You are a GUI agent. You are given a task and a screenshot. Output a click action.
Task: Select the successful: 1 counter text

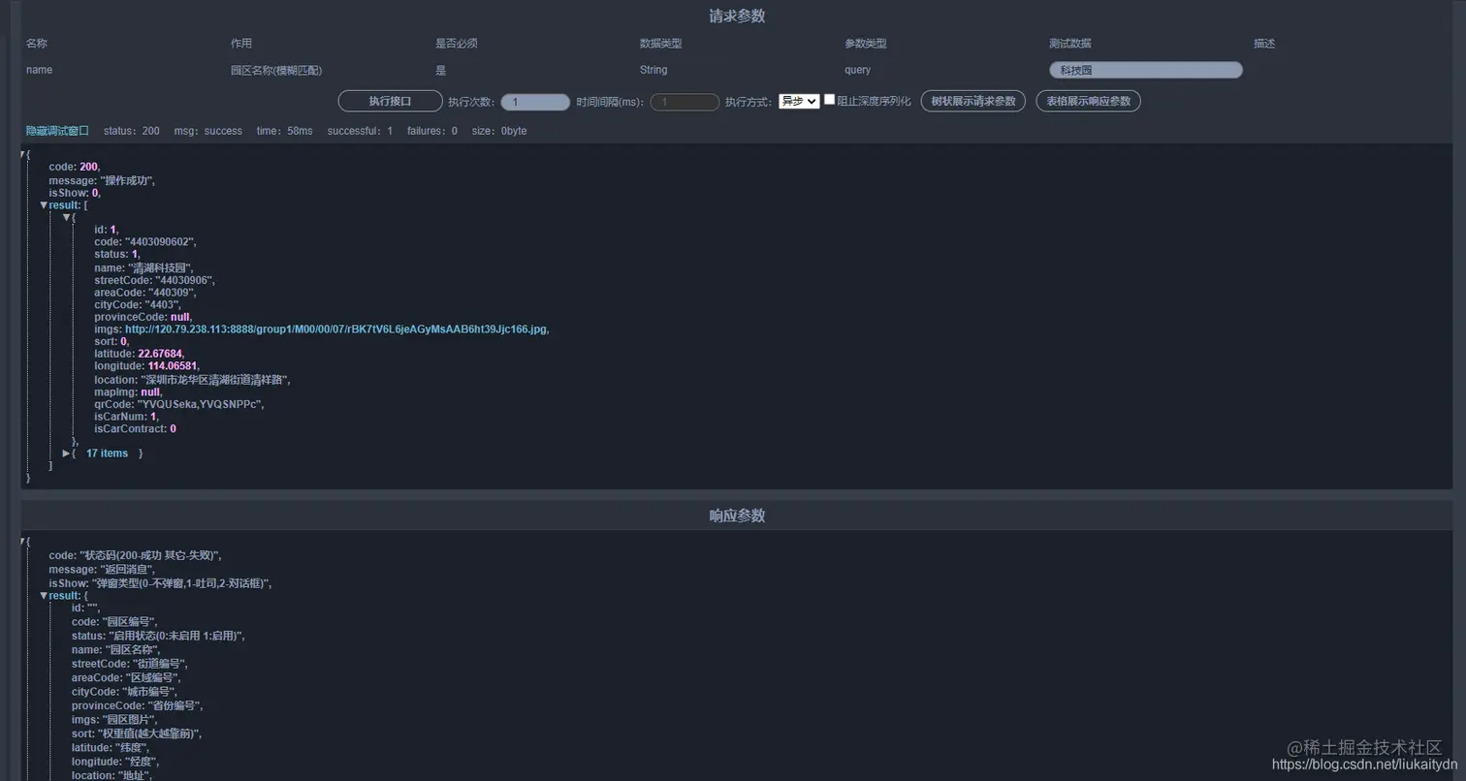[360, 131]
